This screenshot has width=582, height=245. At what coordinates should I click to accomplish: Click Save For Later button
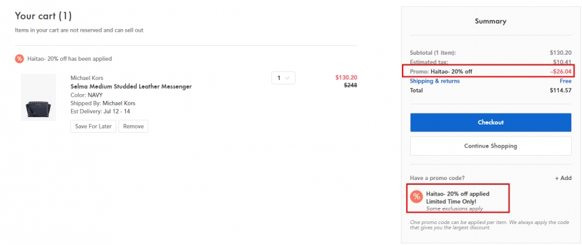pyautogui.click(x=93, y=126)
